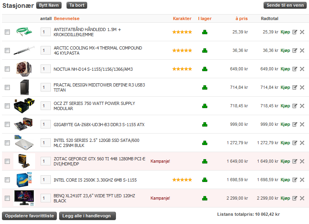Check the Fractal Design Miditower row box

[x=7, y=87]
